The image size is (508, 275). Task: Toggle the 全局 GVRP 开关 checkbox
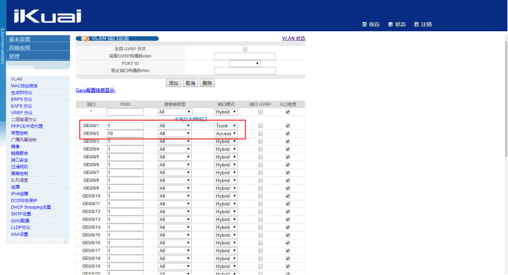click(245, 49)
